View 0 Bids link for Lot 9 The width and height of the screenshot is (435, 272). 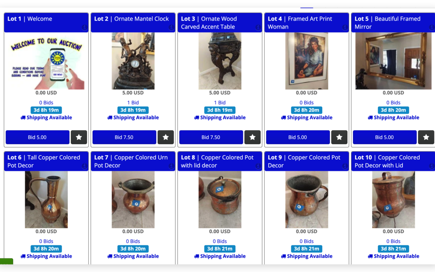point(307,241)
